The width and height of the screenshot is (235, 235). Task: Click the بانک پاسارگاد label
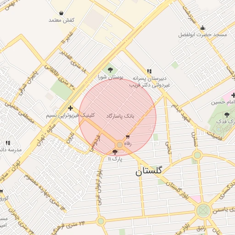(x=120, y=116)
